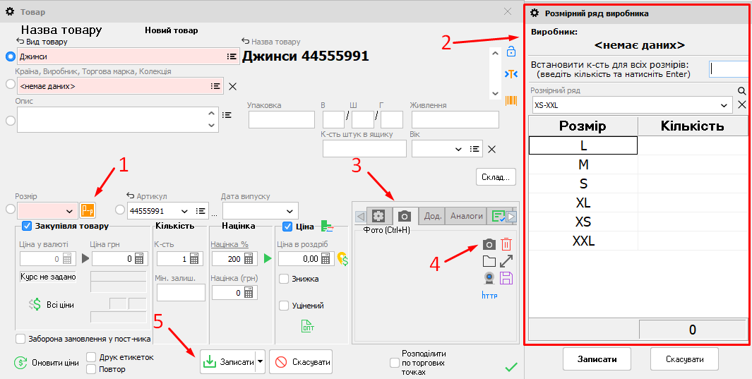Open the dropdown arrow beside the green Записати button
Viewport: 752px width, 379px height.
tap(260, 361)
